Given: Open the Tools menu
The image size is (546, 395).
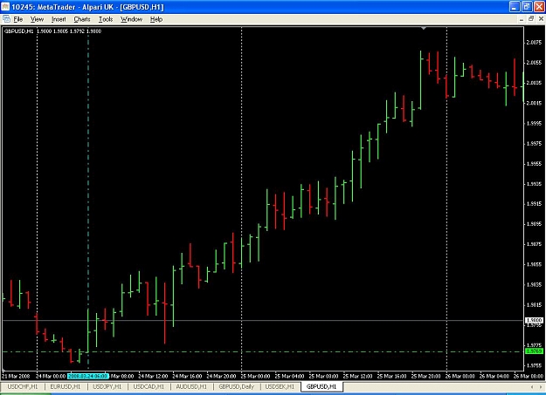Looking at the screenshot, I should (106, 19).
